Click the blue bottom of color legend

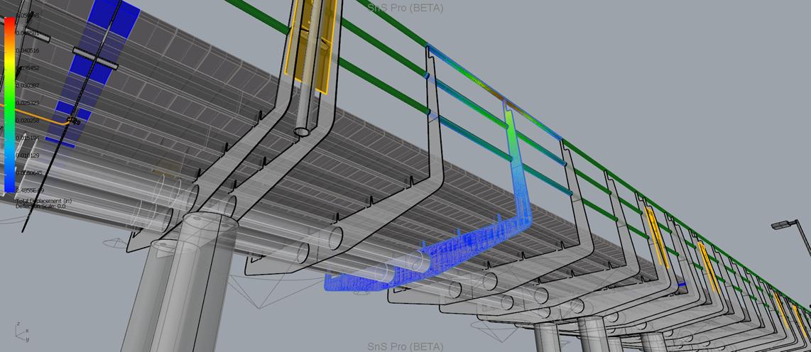(x=9, y=183)
